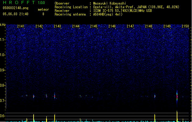The image size is (192, 122).
Task: Click the 0.9 kHz frequency label
Action: coord(2,70)
